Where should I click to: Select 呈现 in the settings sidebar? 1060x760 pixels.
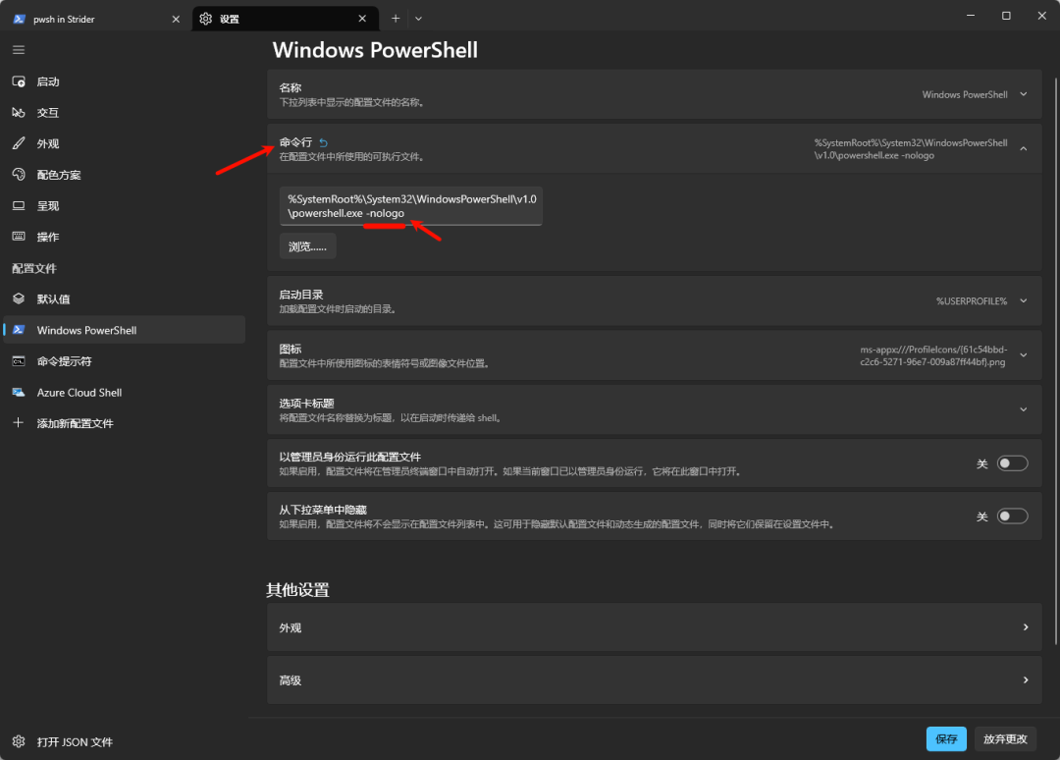tap(125, 205)
